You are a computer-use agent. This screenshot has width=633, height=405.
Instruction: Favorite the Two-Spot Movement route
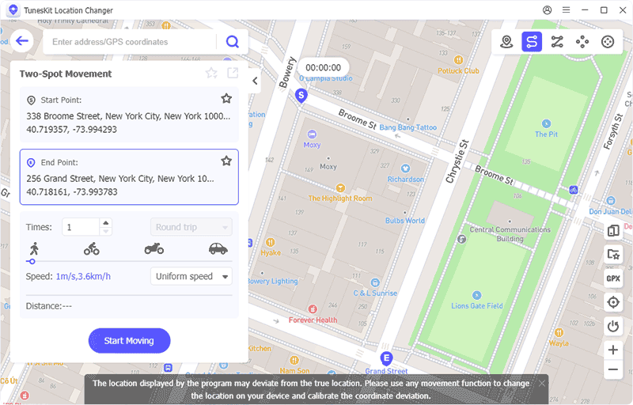tap(211, 73)
